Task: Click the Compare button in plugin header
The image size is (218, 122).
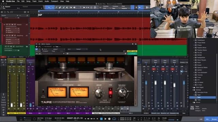Action: point(45,51)
